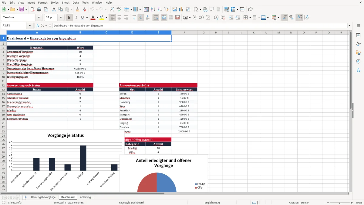Screen dimensions: 364x205
Task: Click the Cut scissors icon
Action: coord(54,9)
